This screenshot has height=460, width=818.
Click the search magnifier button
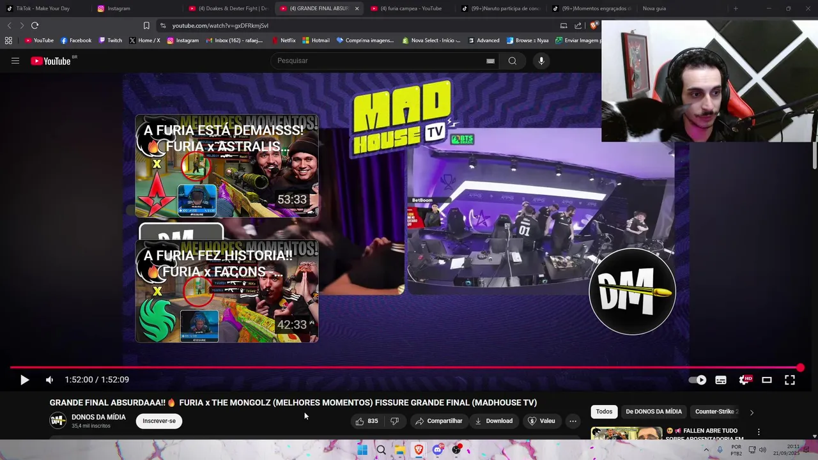click(513, 61)
